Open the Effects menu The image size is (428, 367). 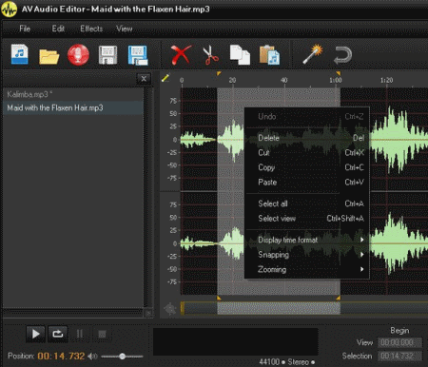[x=91, y=29]
